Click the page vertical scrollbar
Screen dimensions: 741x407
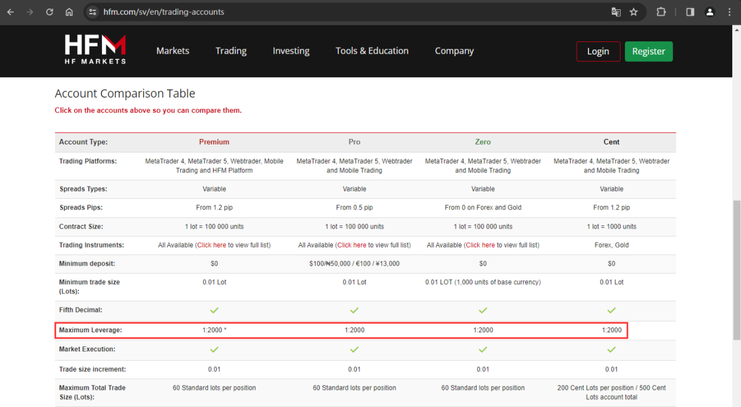tap(736, 269)
